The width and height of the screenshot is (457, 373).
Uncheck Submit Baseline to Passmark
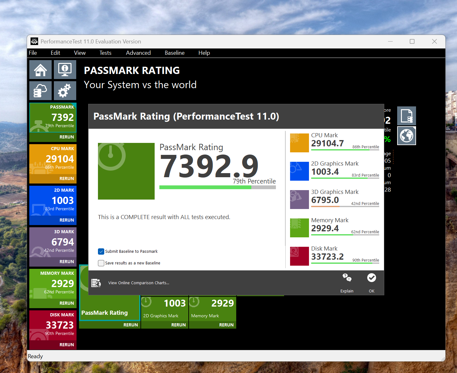[x=101, y=251]
